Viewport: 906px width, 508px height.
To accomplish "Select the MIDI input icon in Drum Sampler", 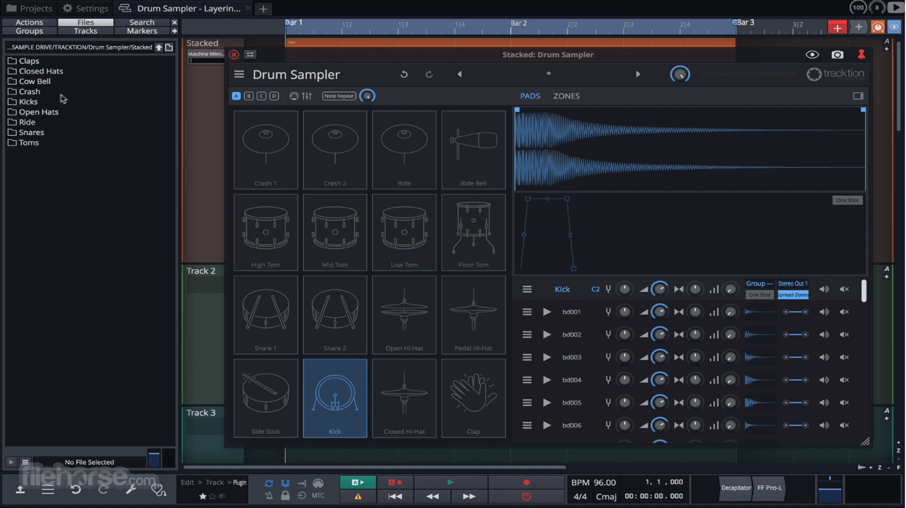I will pyautogui.click(x=293, y=96).
